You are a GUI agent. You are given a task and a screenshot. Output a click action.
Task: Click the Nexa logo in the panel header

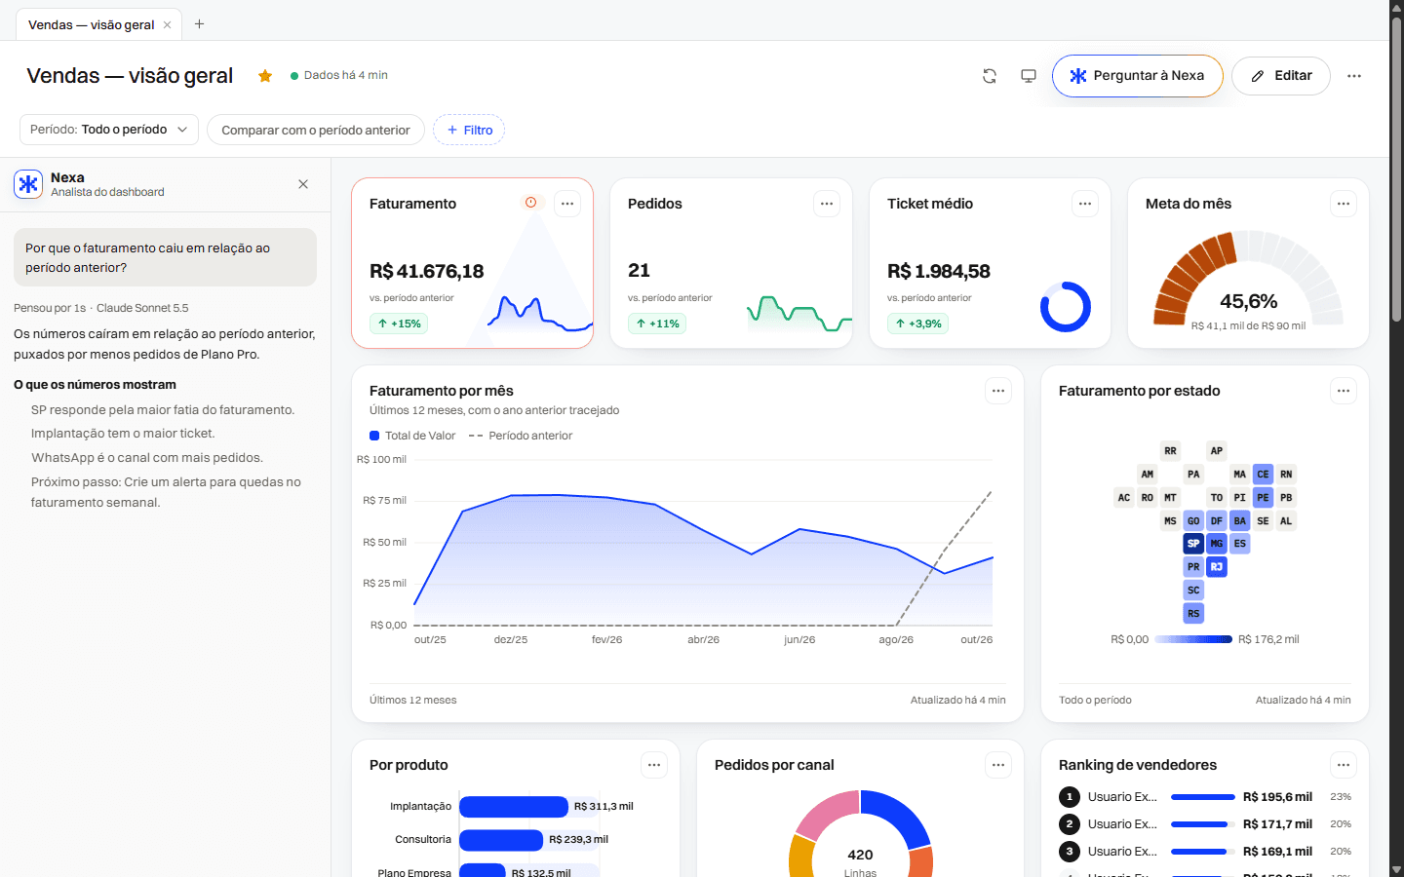(x=28, y=184)
